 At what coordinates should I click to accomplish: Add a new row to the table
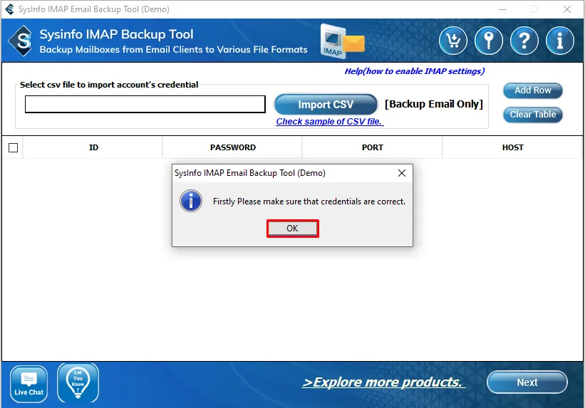point(533,90)
